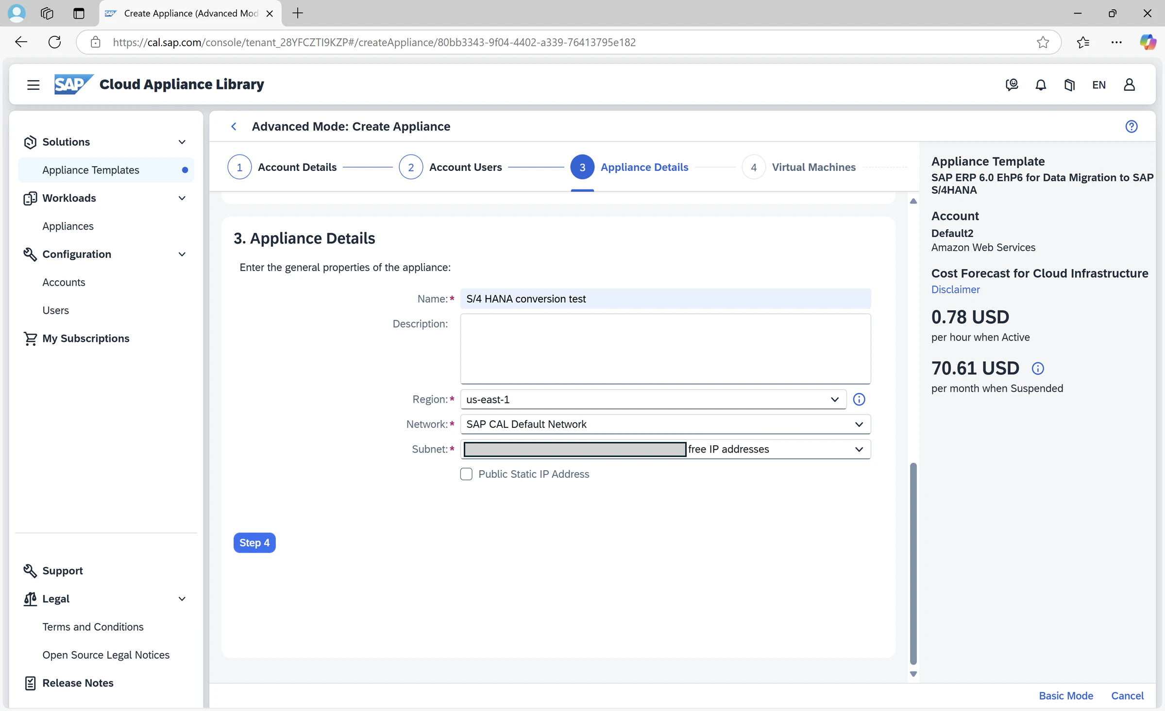Click the vertical scrollbar thumb
The width and height of the screenshot is (1165, 711).
(913, 563)
